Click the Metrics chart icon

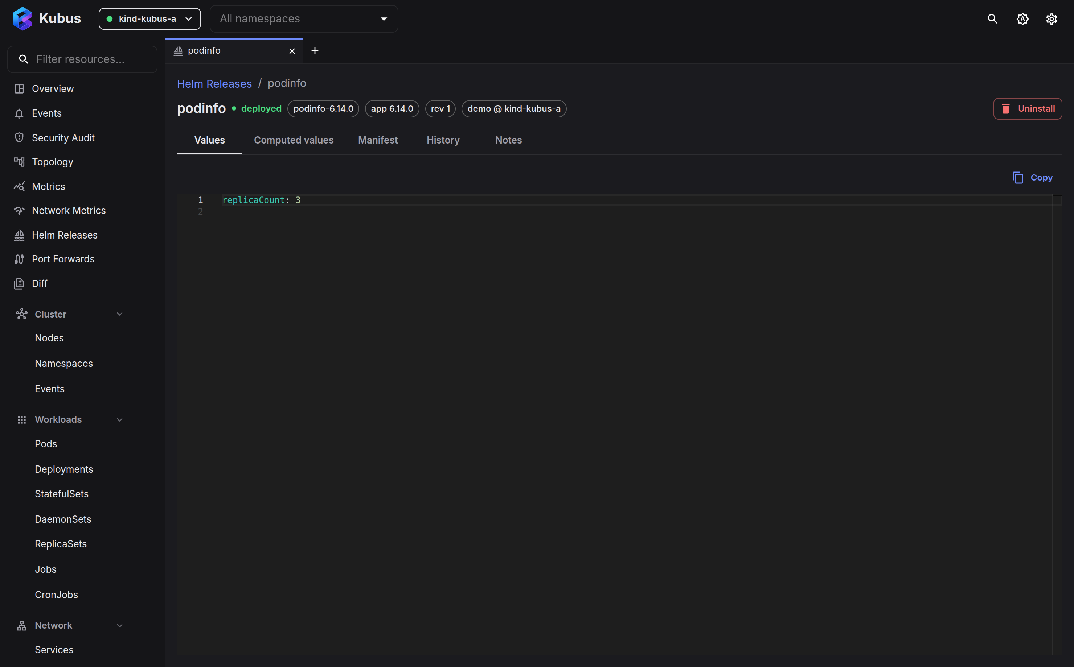[19, 186]
